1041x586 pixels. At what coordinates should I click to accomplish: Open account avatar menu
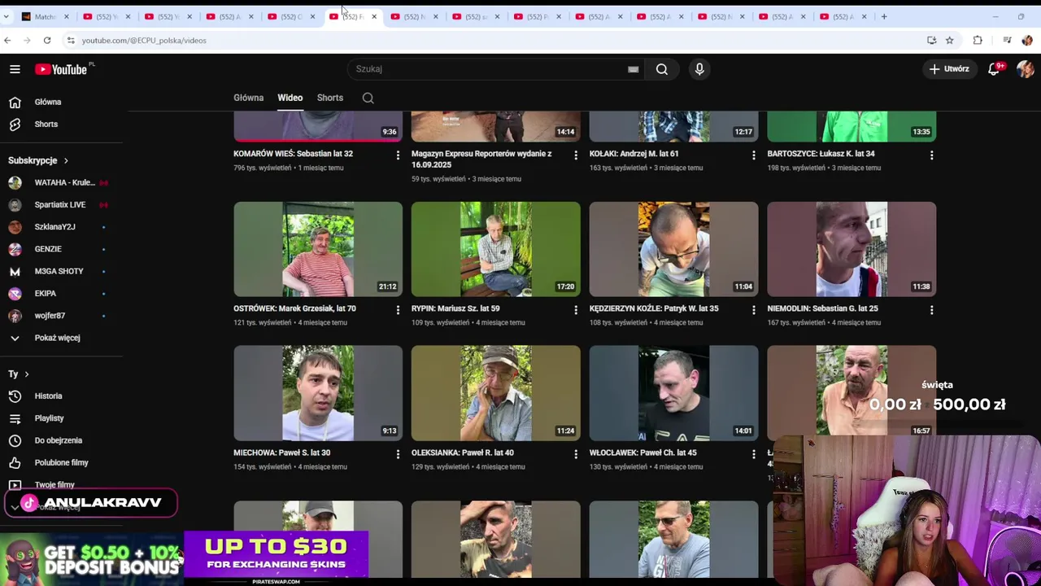pyautogui.click(x=1025, y=69)
